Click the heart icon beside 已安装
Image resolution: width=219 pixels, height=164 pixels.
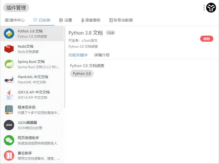[x=35, y=20]
